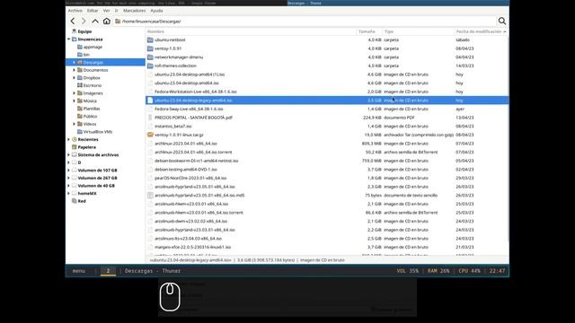
Task: Go forward with the right arrow button
Action: pos(84,22)
